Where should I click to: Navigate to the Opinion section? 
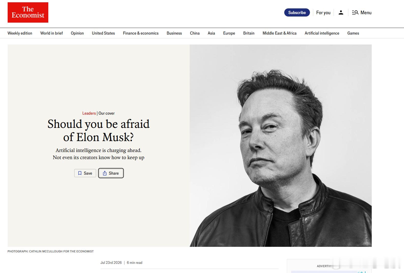[x=77, y=33]
